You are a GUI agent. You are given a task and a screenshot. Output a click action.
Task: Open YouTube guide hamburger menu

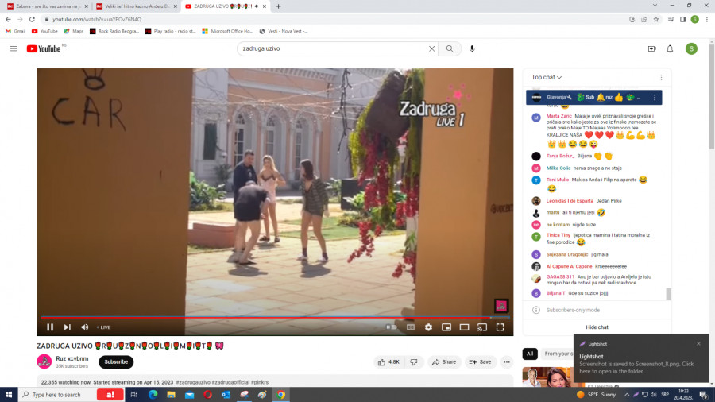[x=13, y=48]
